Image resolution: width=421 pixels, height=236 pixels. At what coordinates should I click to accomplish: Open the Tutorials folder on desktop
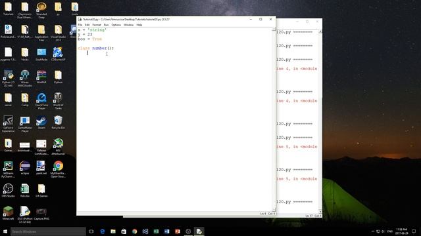point(8,9)
